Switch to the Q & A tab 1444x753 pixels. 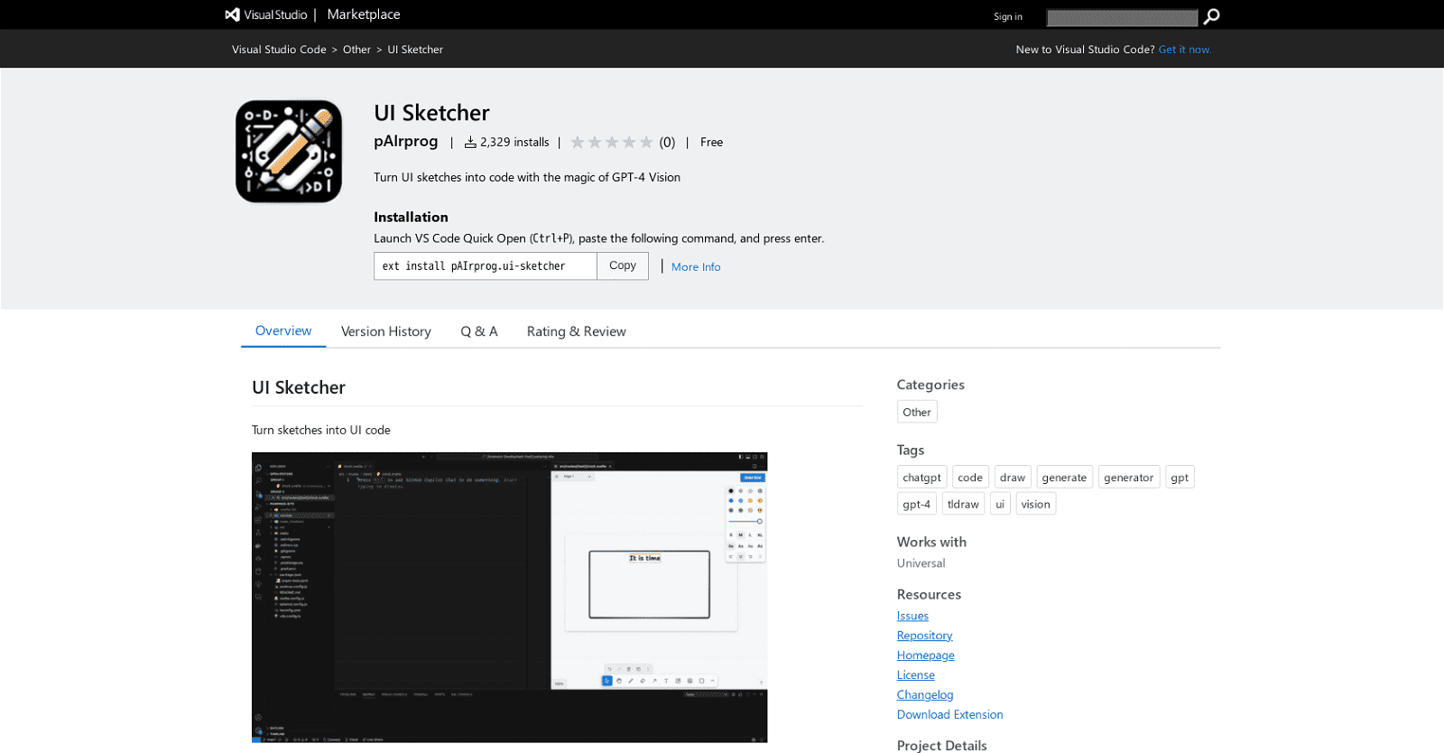pos(478,331)
